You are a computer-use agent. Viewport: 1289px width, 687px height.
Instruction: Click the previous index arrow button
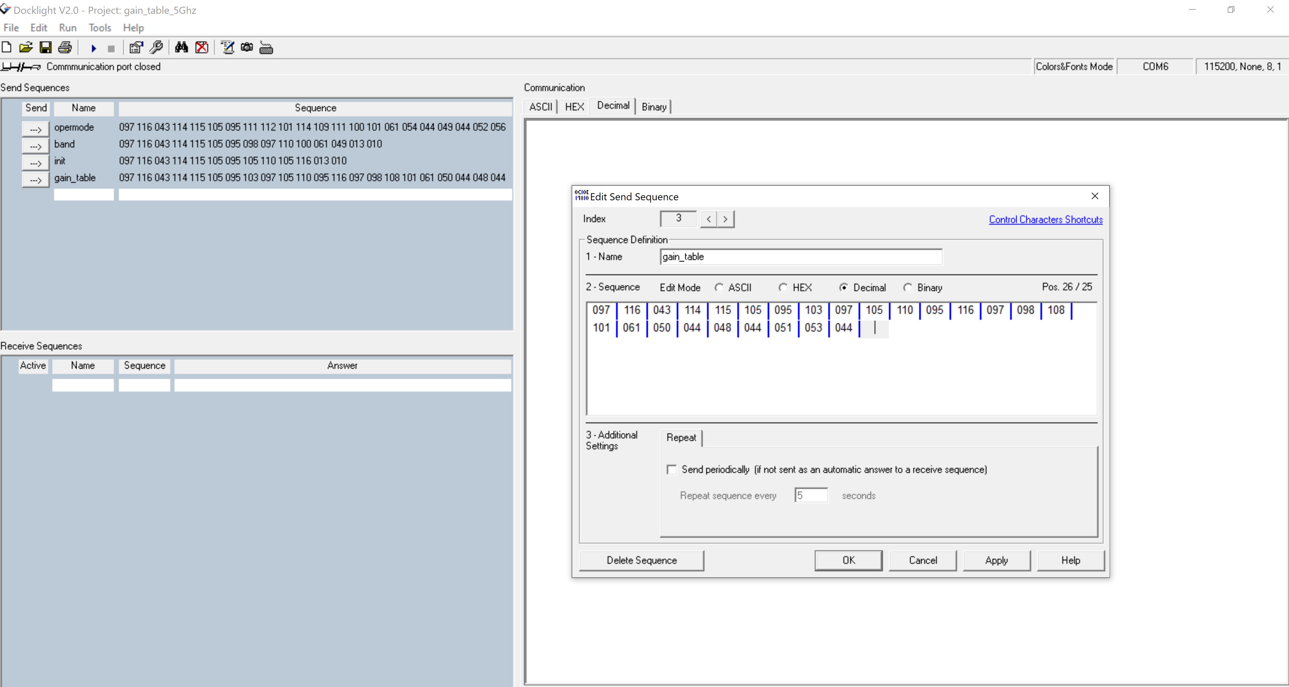pyautogui.click(x=708, y=219)
